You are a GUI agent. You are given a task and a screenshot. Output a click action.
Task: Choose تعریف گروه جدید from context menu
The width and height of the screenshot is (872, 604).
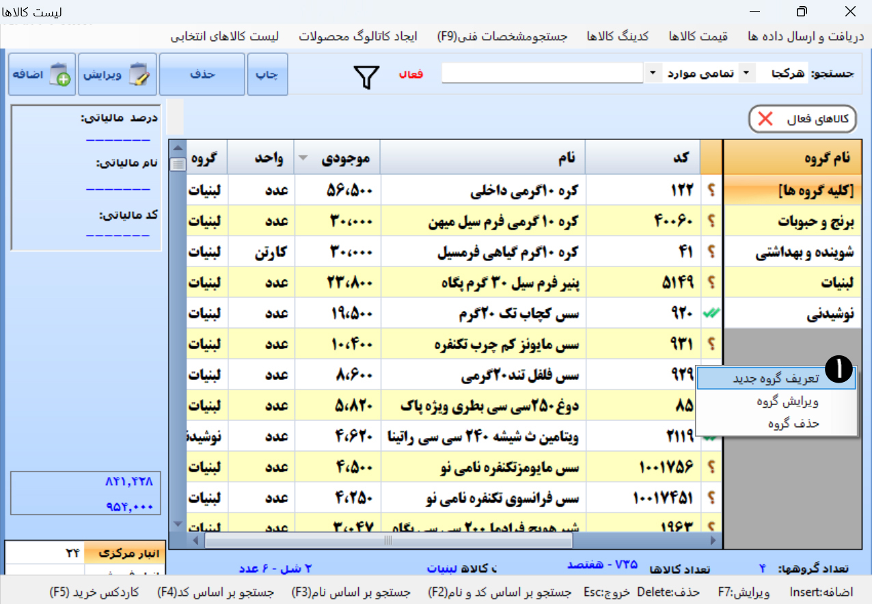click(x=776, y=379)
